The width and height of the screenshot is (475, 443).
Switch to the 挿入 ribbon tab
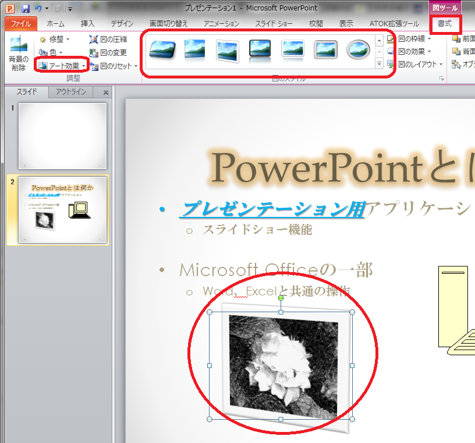pyautogui.click(x=87, y=24)
